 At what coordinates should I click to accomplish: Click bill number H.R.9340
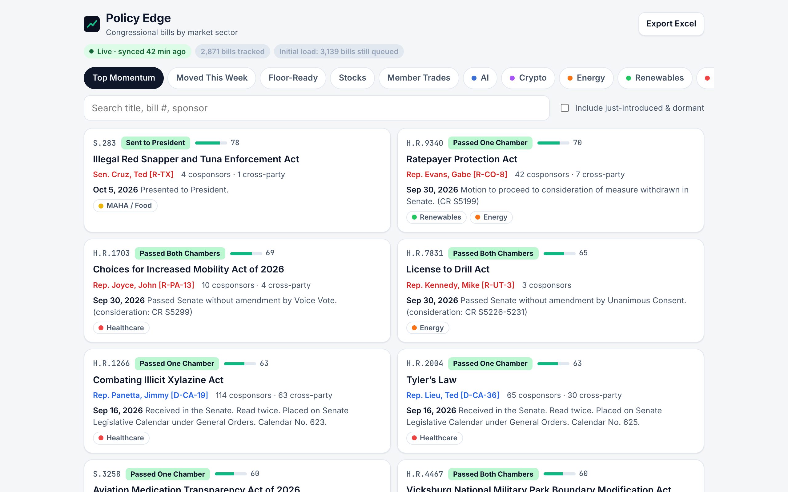(424, 143)
